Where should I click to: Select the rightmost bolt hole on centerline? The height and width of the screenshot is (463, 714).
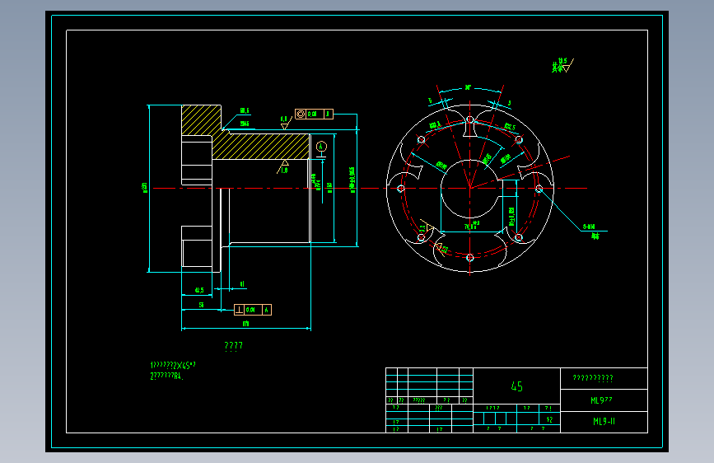coord(539,189)
